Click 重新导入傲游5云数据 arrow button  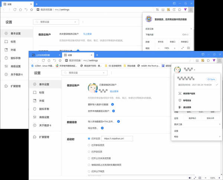click(x=113, y=104)
